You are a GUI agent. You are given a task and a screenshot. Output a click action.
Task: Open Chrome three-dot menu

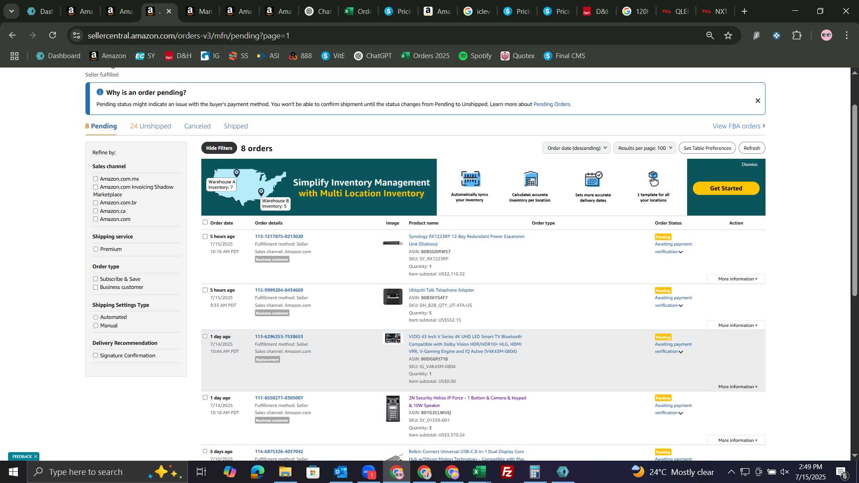click(x=847, y=35)
